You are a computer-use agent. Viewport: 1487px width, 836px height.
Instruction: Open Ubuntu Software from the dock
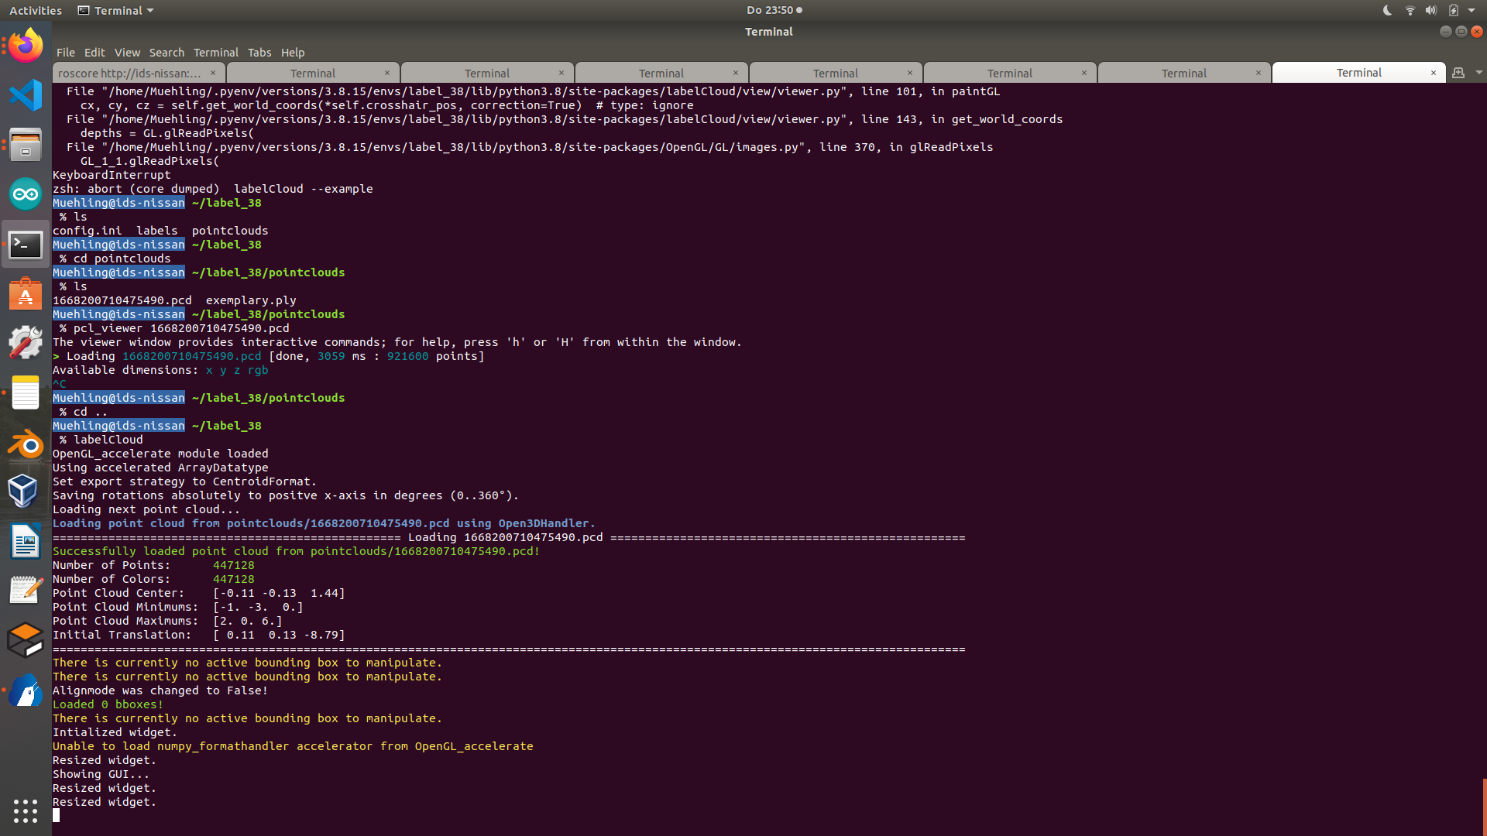(26, 294)
